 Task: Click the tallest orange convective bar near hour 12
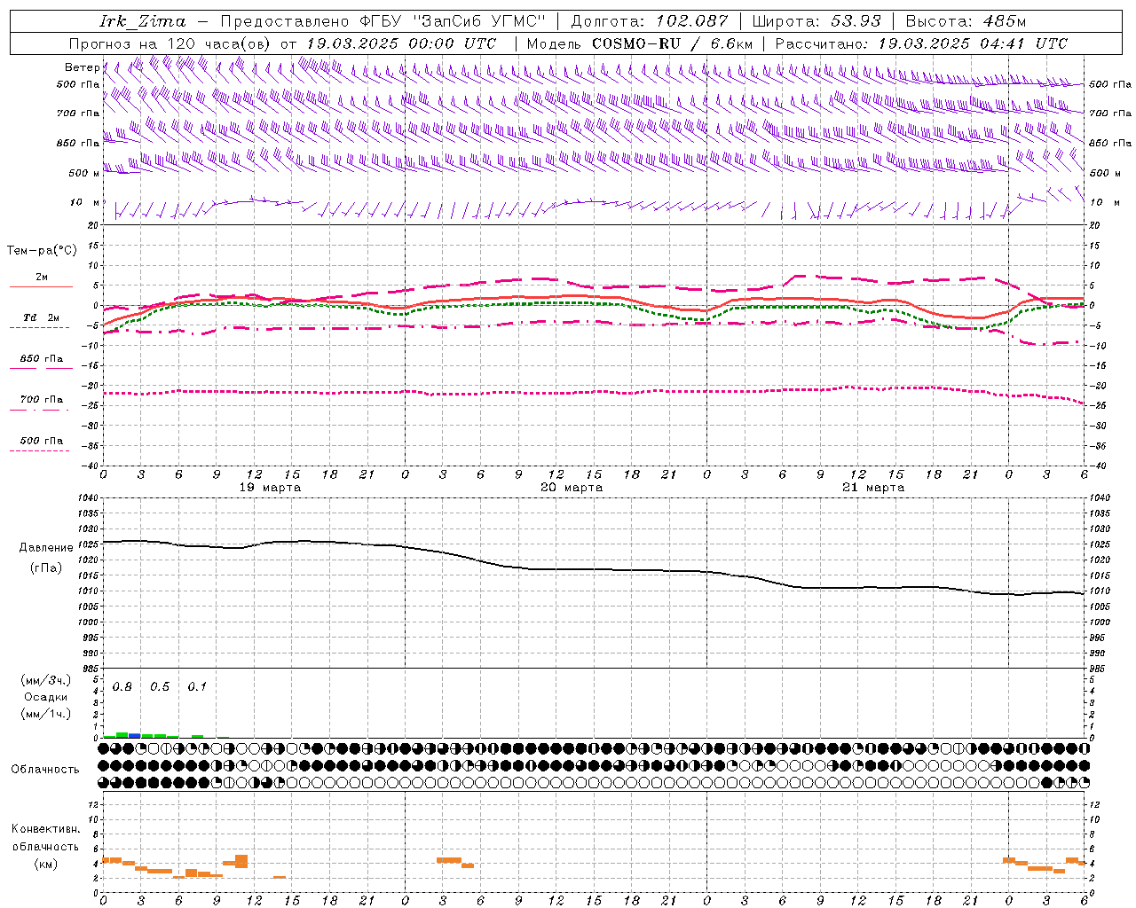[x=241, y=861]
